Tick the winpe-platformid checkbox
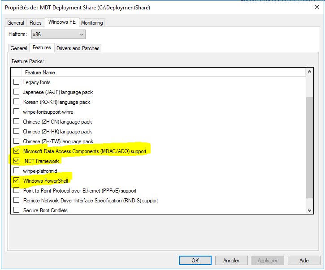This screenshot has height=270, width=325. (x=17, y=171)
